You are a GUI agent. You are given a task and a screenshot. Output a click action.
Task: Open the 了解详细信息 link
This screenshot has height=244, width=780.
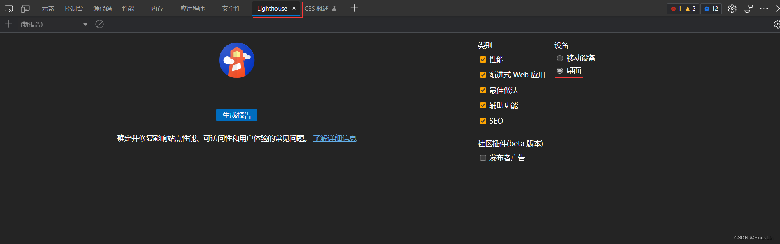pos(334,138)
